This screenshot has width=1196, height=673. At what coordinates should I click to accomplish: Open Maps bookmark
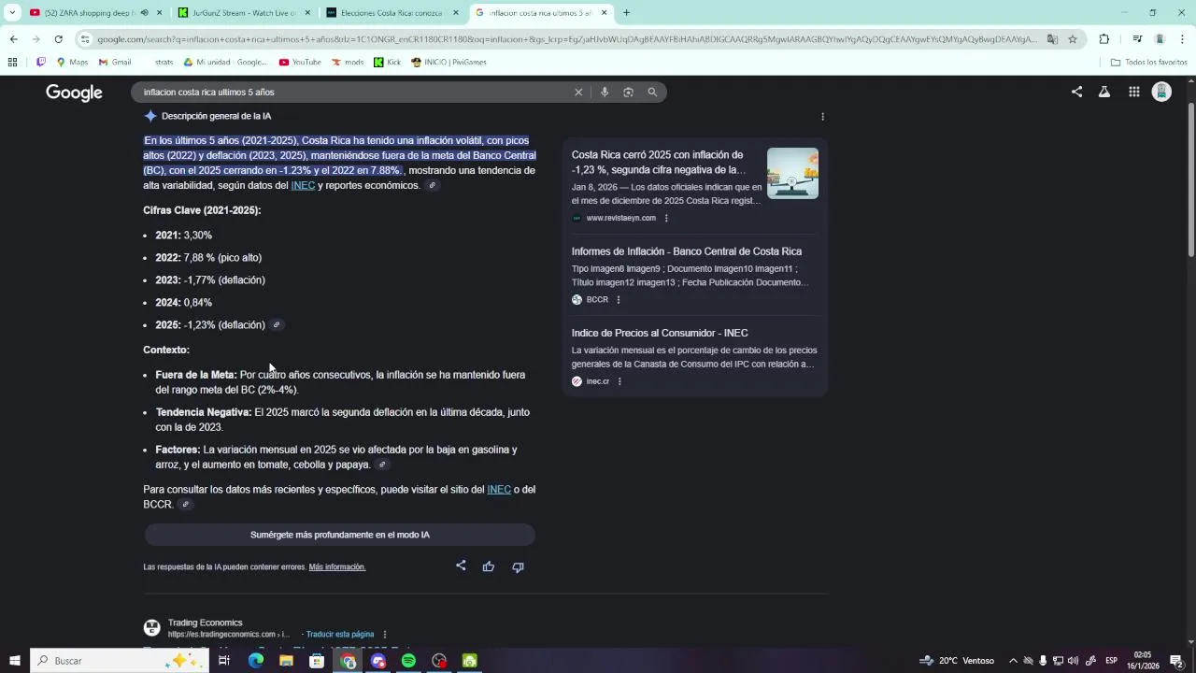coord(72,63)
